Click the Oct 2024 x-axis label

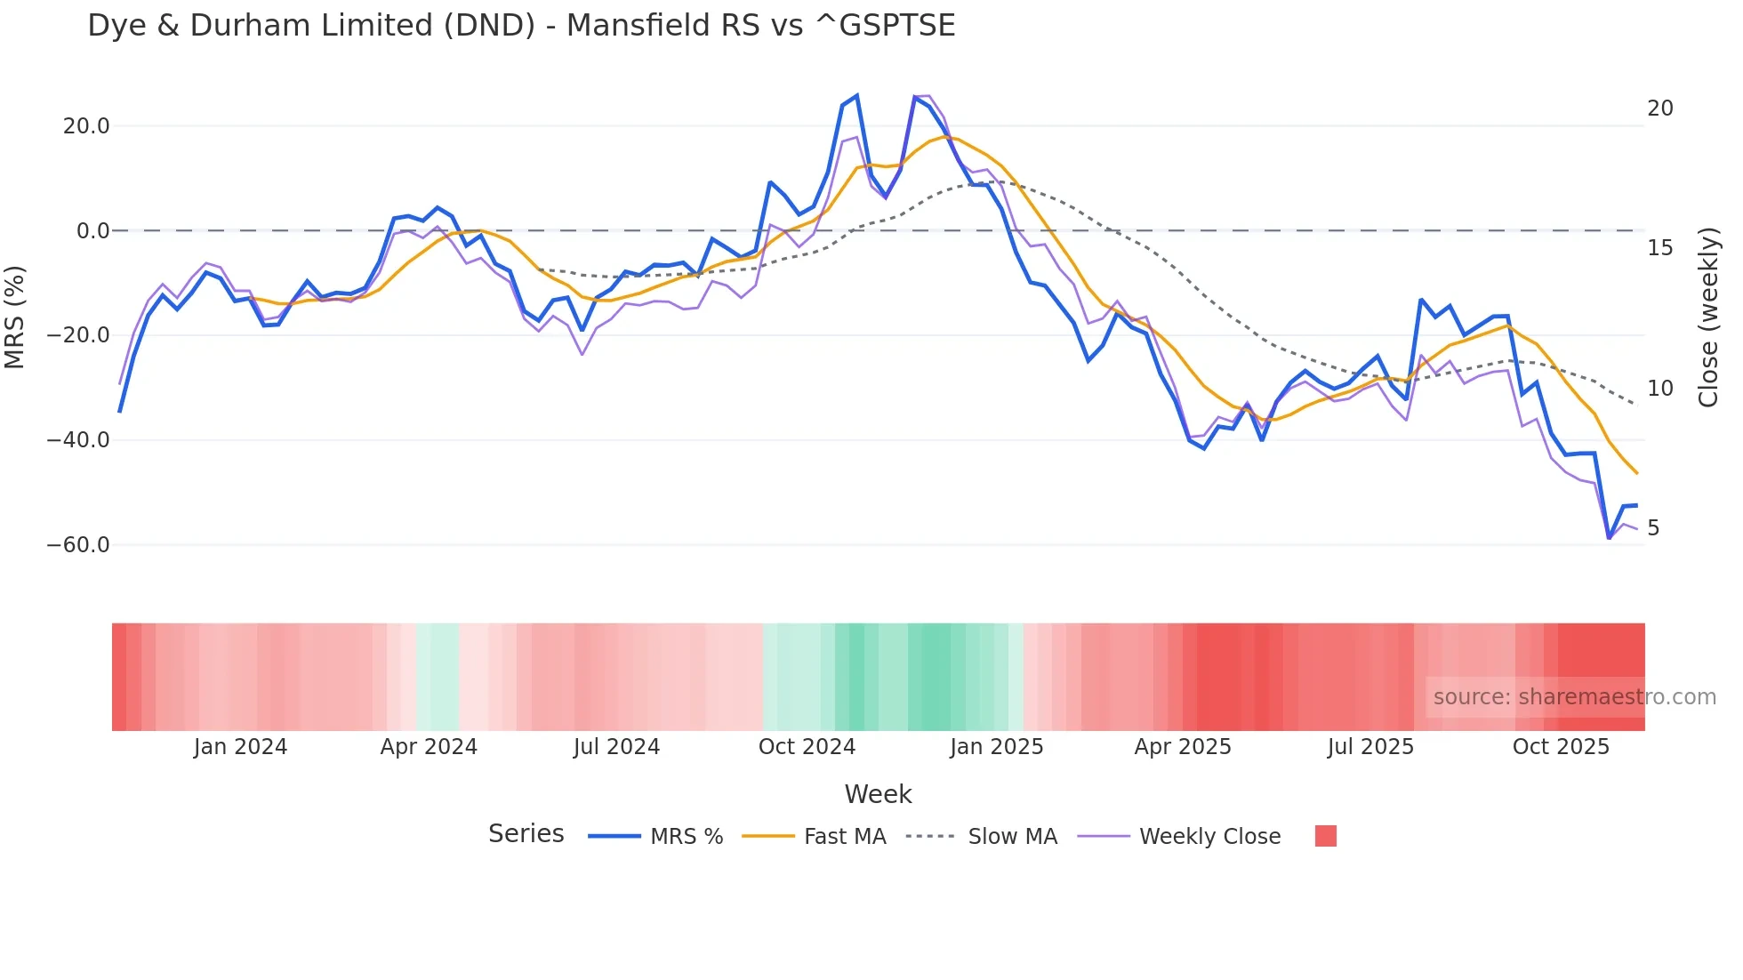click(x=807, y=747)
